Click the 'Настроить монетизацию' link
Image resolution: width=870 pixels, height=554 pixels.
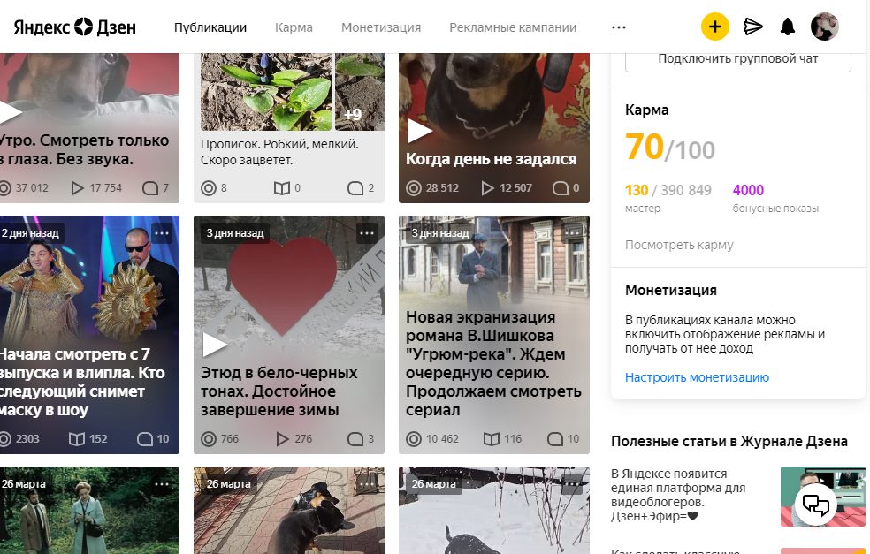coord(697,377)
